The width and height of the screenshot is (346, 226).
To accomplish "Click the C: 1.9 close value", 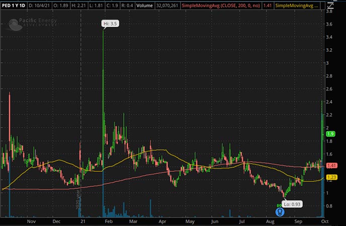I will [x=112, y=6].
